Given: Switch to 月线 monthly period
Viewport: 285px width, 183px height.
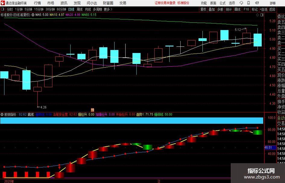Looking at the screenshot, I should coord(88,9).
